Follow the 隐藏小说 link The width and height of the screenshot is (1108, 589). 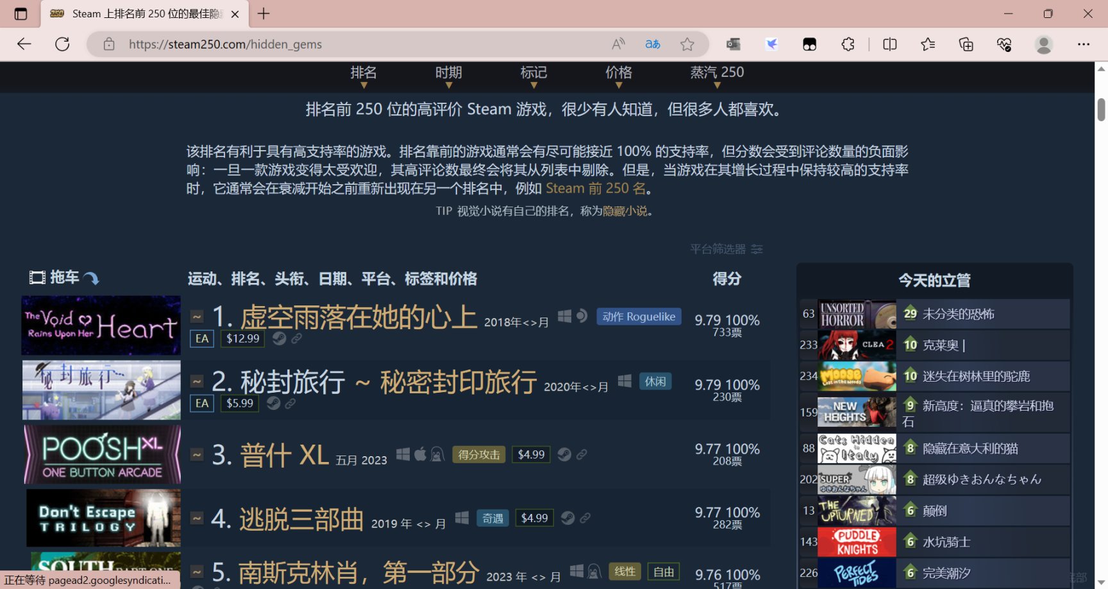tap(625, 211)
